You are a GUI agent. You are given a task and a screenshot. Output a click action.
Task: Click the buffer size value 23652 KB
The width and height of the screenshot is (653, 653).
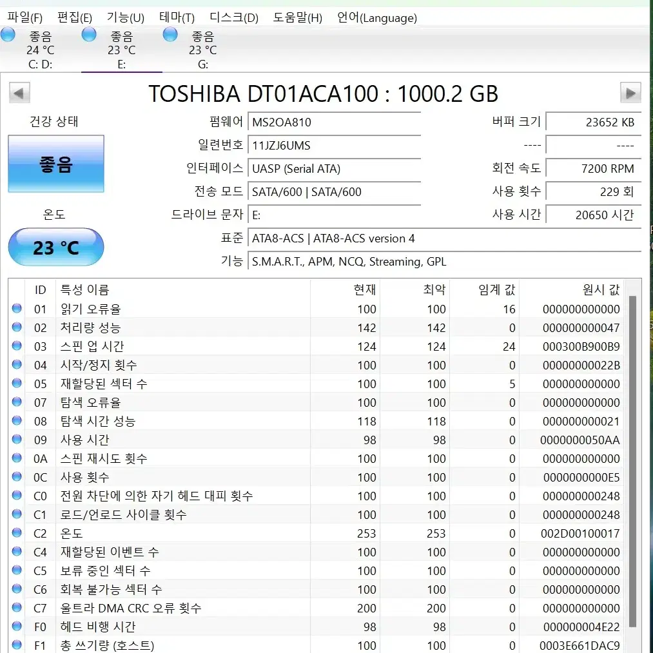pos(593,122)
